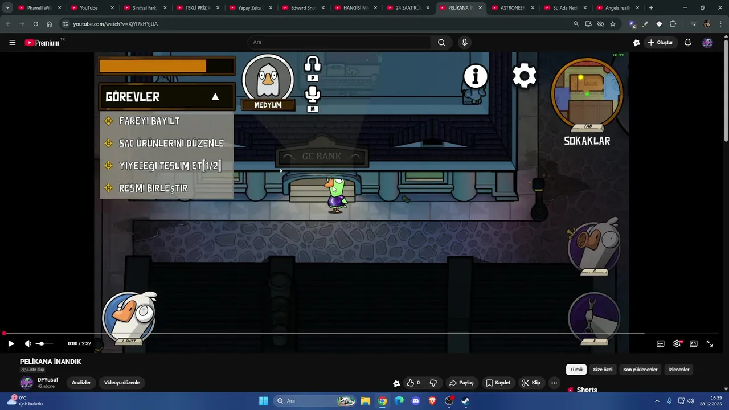
Task: Open Analizler for this video
Action: coord(81,383)
